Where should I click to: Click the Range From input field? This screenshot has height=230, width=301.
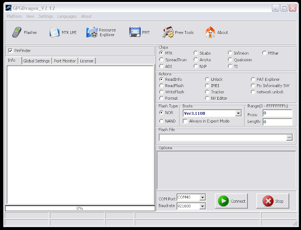[x=277, y=113]
